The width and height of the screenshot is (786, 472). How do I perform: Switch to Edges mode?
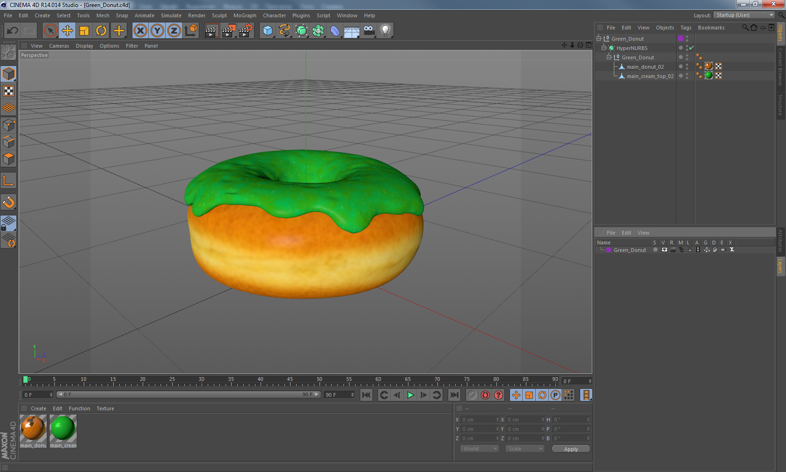coord(9,142)
